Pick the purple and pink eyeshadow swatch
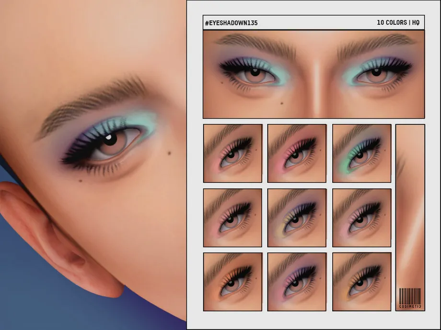The width and height of the screenshot is (441, 330). coord(297,282)
